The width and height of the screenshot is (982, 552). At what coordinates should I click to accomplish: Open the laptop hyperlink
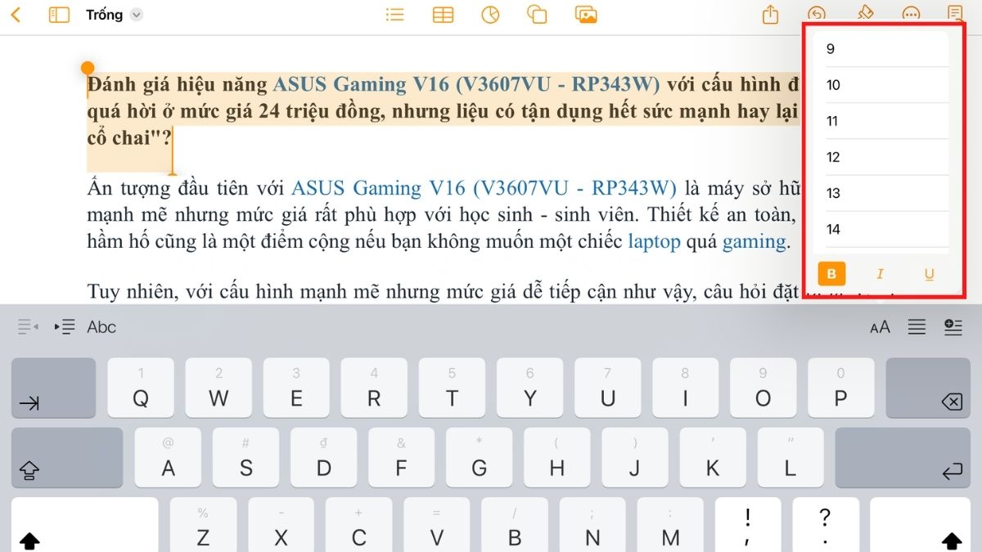point(654,242)
